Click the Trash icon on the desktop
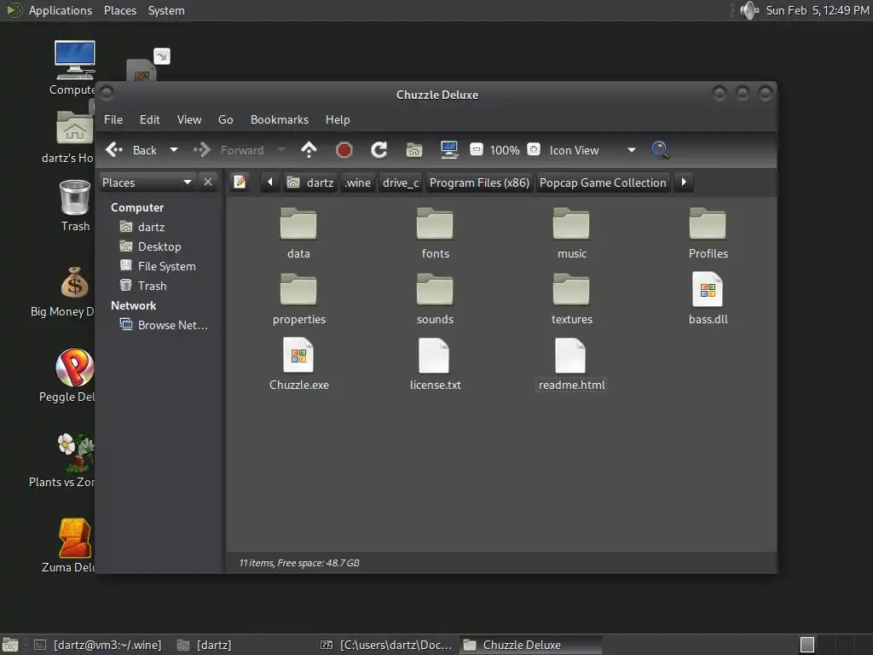 tap(75, 206)
